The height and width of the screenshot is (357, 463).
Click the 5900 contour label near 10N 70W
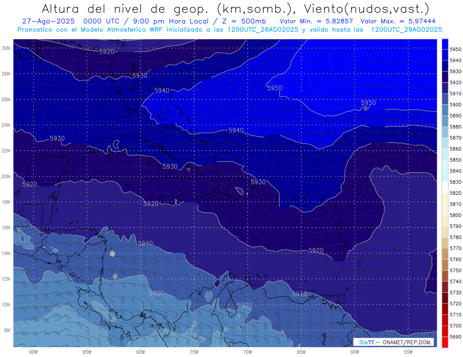244,305
